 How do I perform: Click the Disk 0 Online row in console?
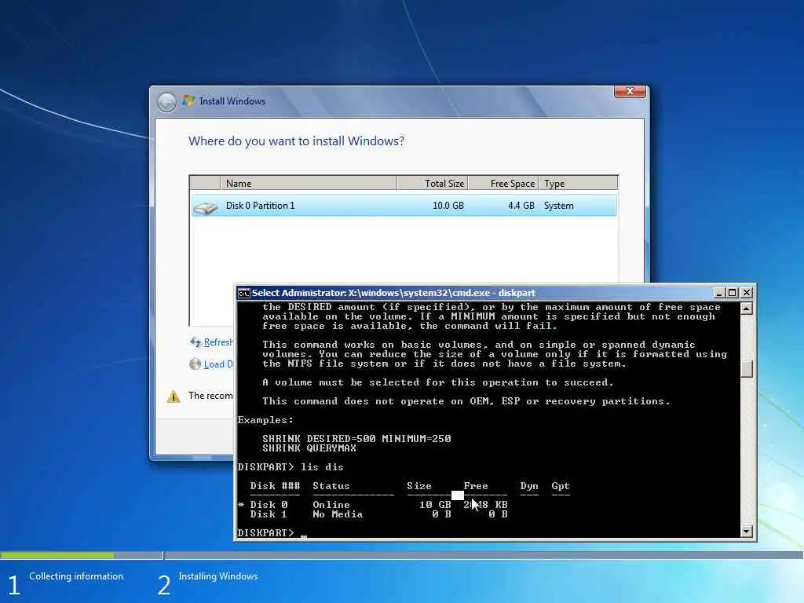[x=373, y=505]
